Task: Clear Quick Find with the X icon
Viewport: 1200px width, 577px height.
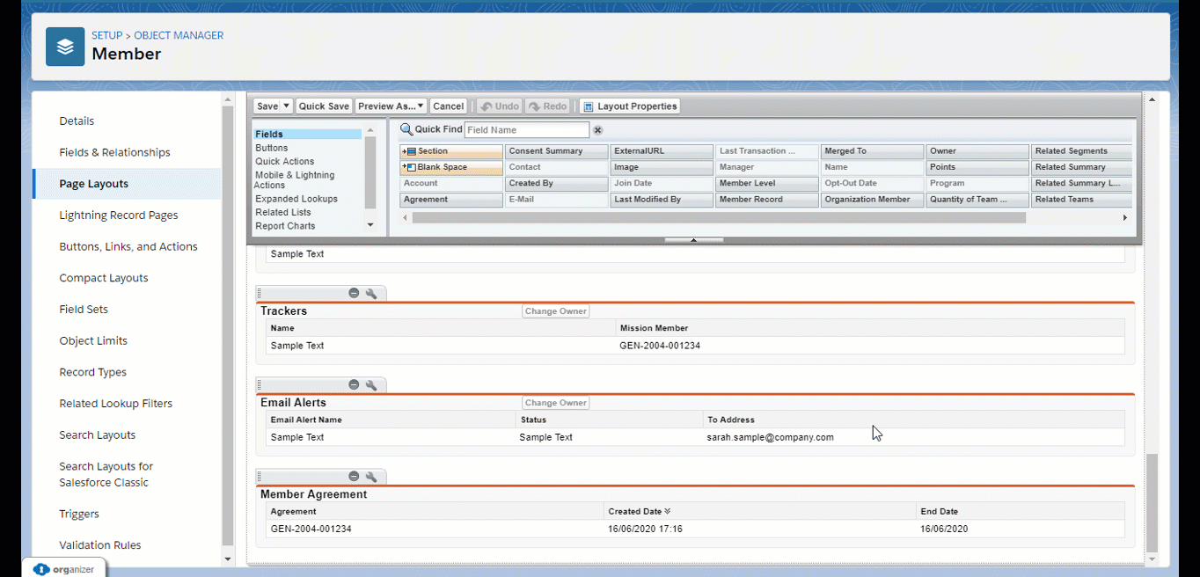Action: coord(597,130)
